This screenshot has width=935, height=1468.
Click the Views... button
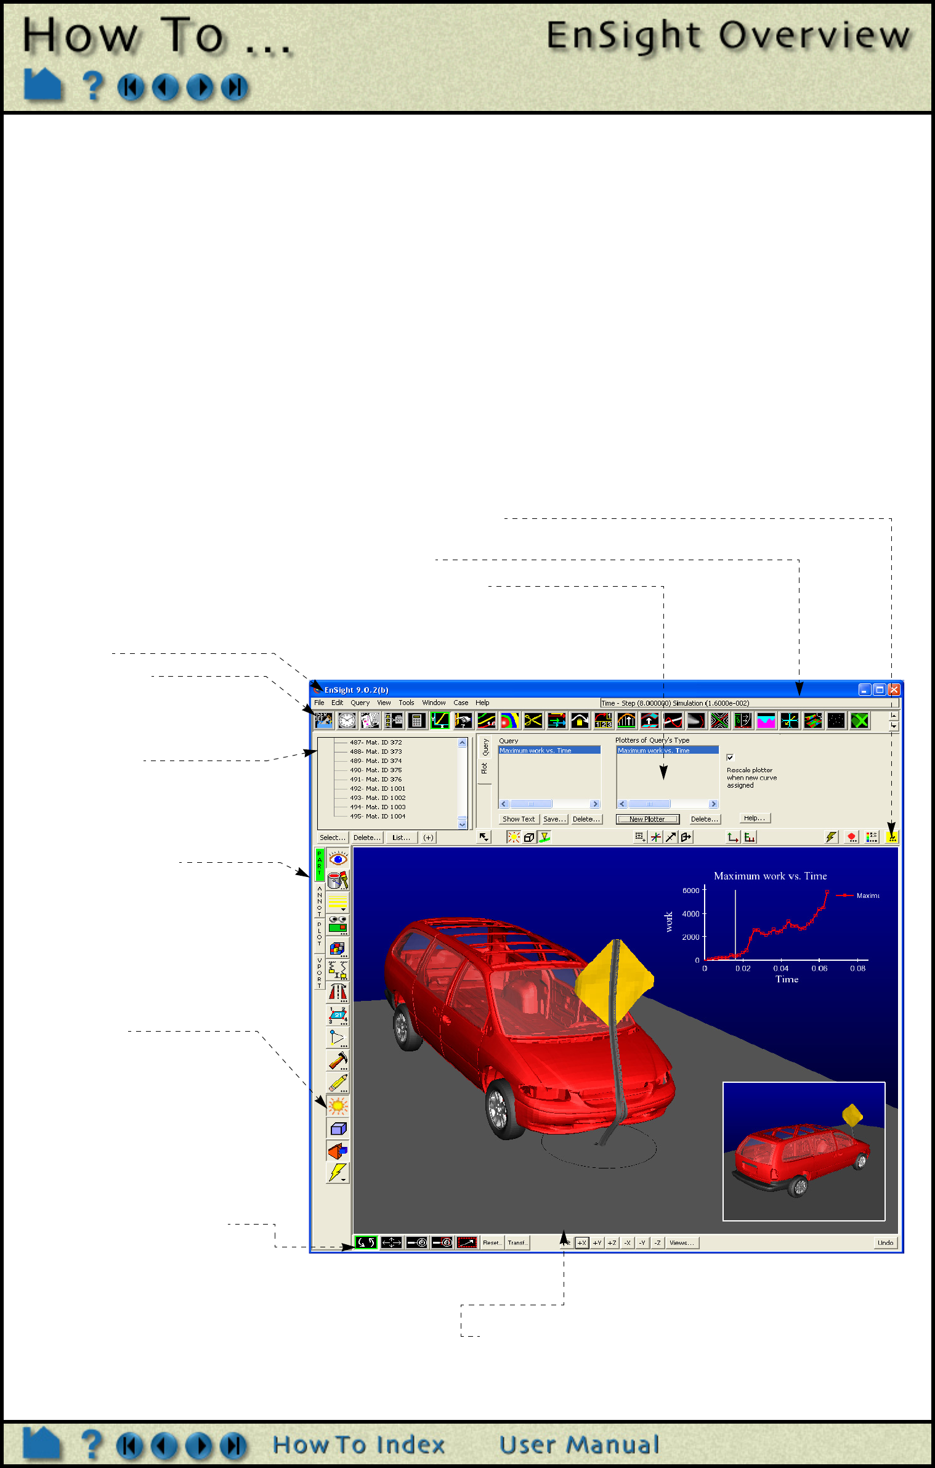point(682,1242)
